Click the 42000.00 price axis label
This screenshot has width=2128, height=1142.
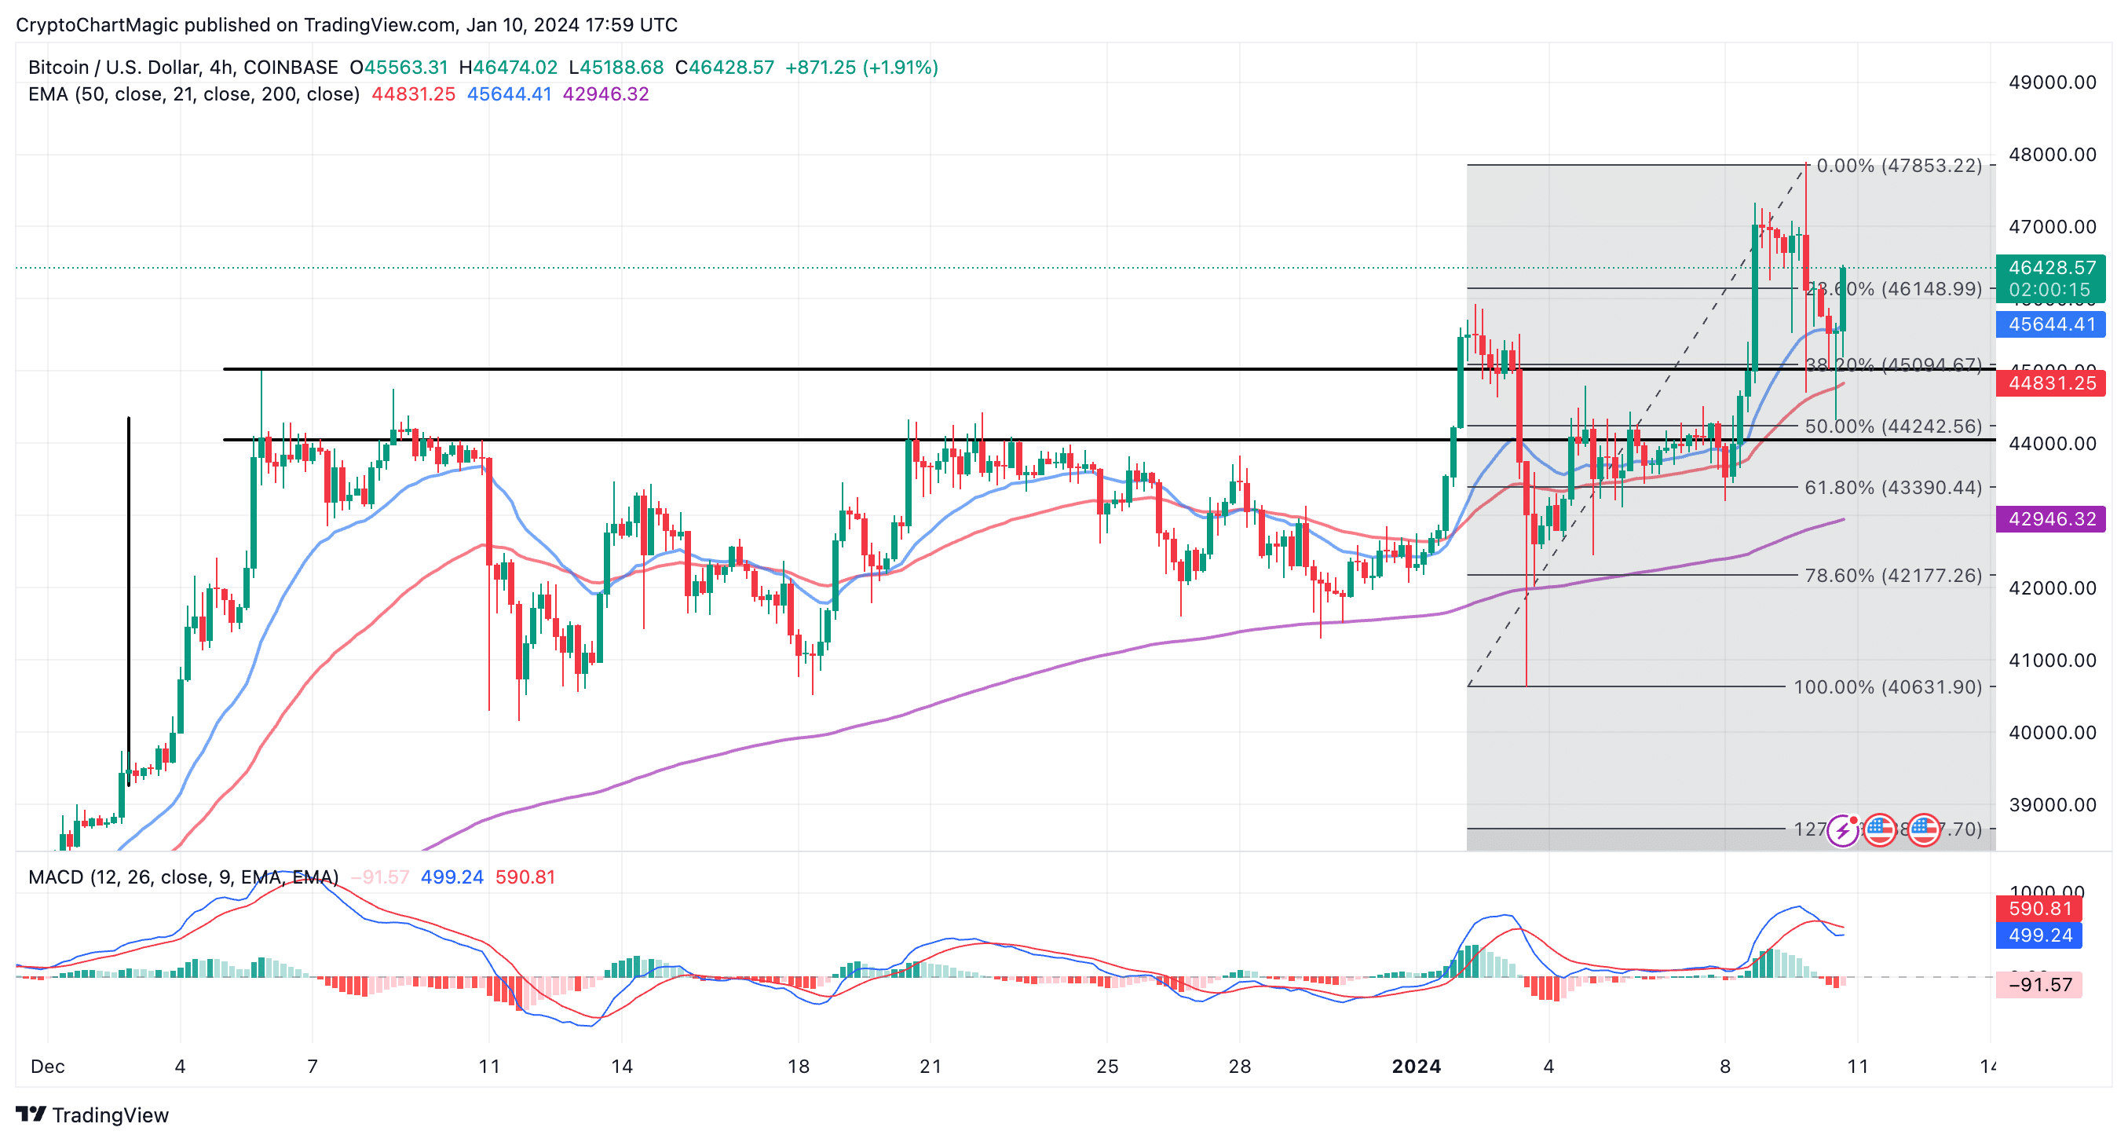point(2052,587)
